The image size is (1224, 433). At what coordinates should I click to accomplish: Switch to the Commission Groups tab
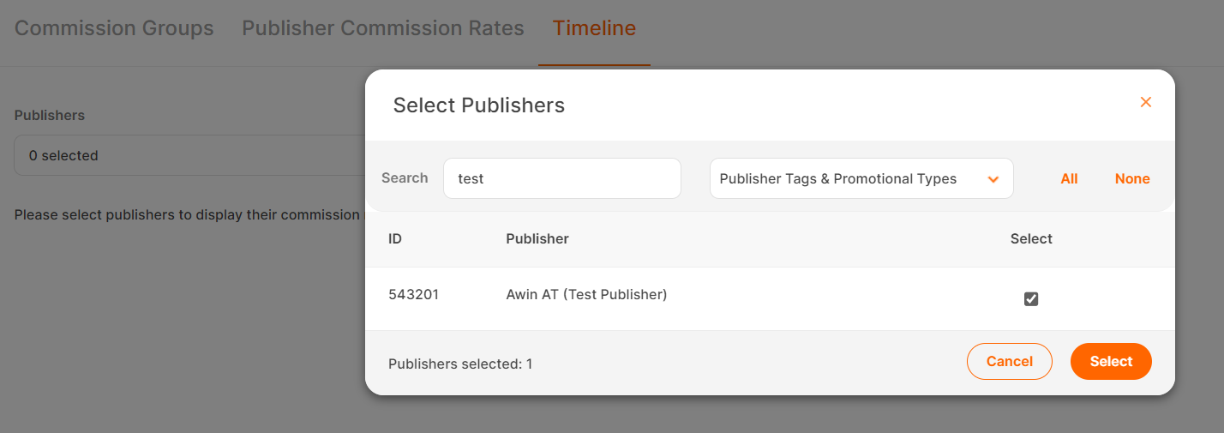coord(114,28)
